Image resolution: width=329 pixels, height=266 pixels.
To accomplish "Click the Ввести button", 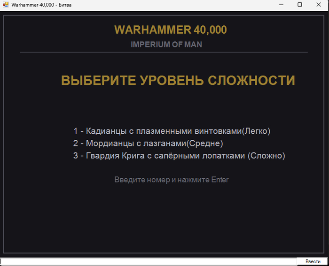I will click(x=313, y=261).
